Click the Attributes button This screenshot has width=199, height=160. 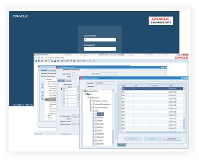(133, 139)
